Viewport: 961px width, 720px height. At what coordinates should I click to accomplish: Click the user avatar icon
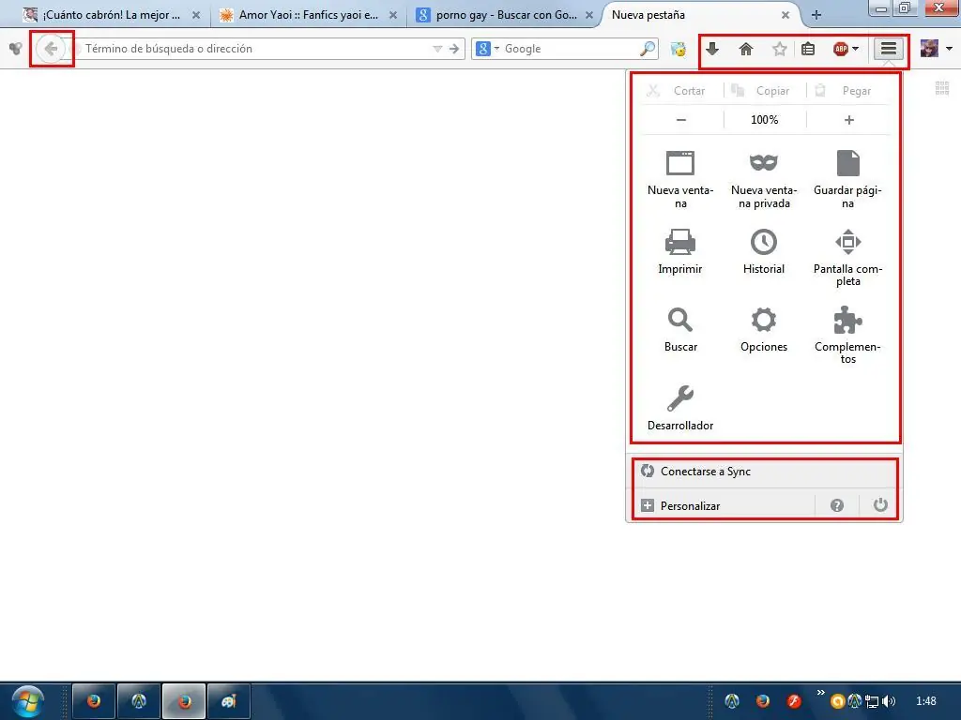click(929, 49)
